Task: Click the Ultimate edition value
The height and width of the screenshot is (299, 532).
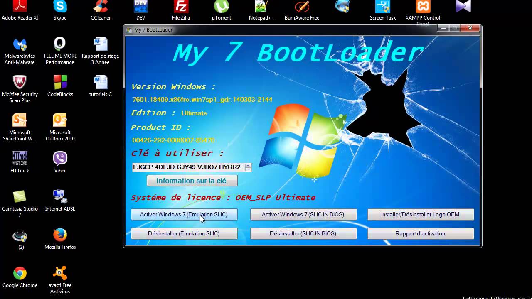Action: click(x=194, y=113)
